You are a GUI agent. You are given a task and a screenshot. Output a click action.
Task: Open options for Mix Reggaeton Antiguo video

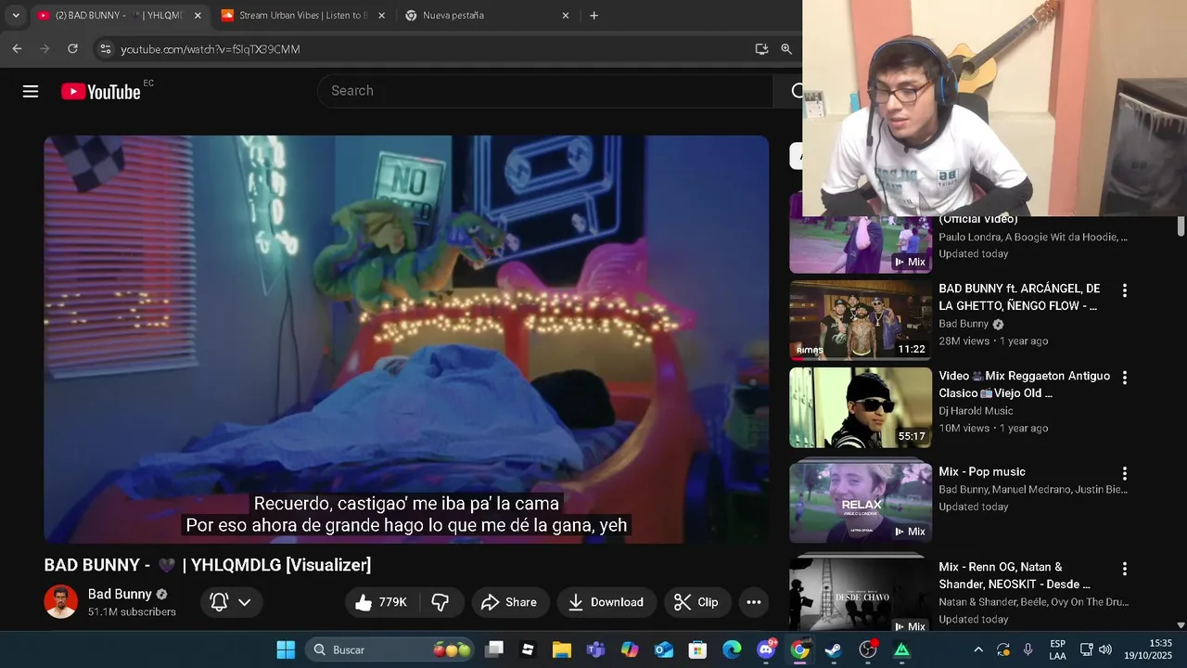[x=1124, y=378]
